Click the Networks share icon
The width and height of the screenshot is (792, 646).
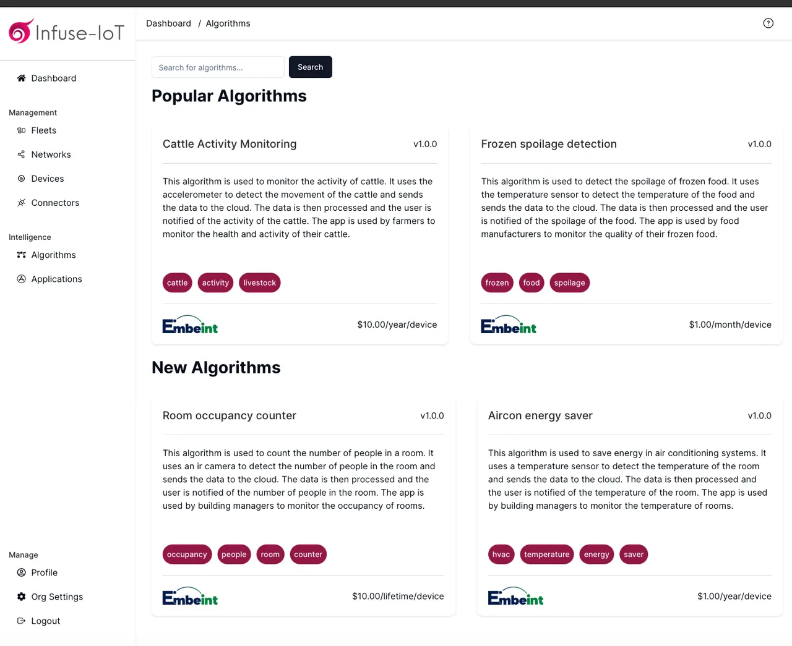[21, 155]
